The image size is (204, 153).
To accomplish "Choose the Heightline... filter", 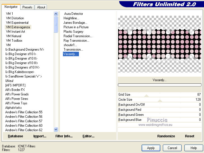I will (71, 18).
